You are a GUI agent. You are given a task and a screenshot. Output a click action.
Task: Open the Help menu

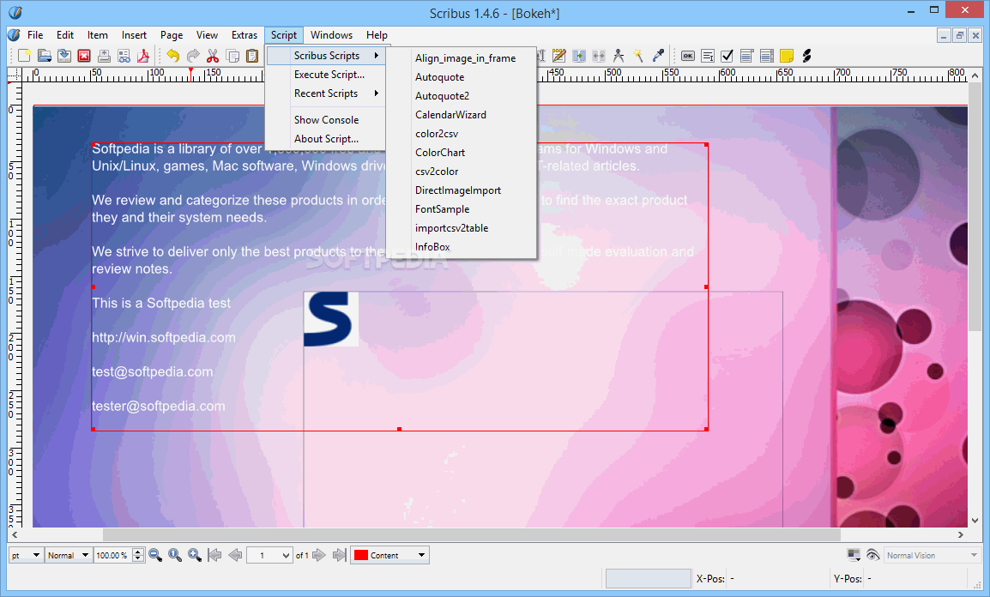tap(377, 35)
